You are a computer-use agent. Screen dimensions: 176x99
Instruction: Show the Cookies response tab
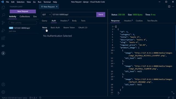click(x=139, y=21)
